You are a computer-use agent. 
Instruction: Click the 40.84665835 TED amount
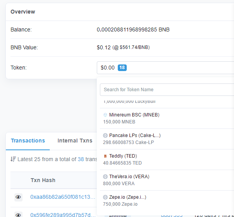[122, 163]
